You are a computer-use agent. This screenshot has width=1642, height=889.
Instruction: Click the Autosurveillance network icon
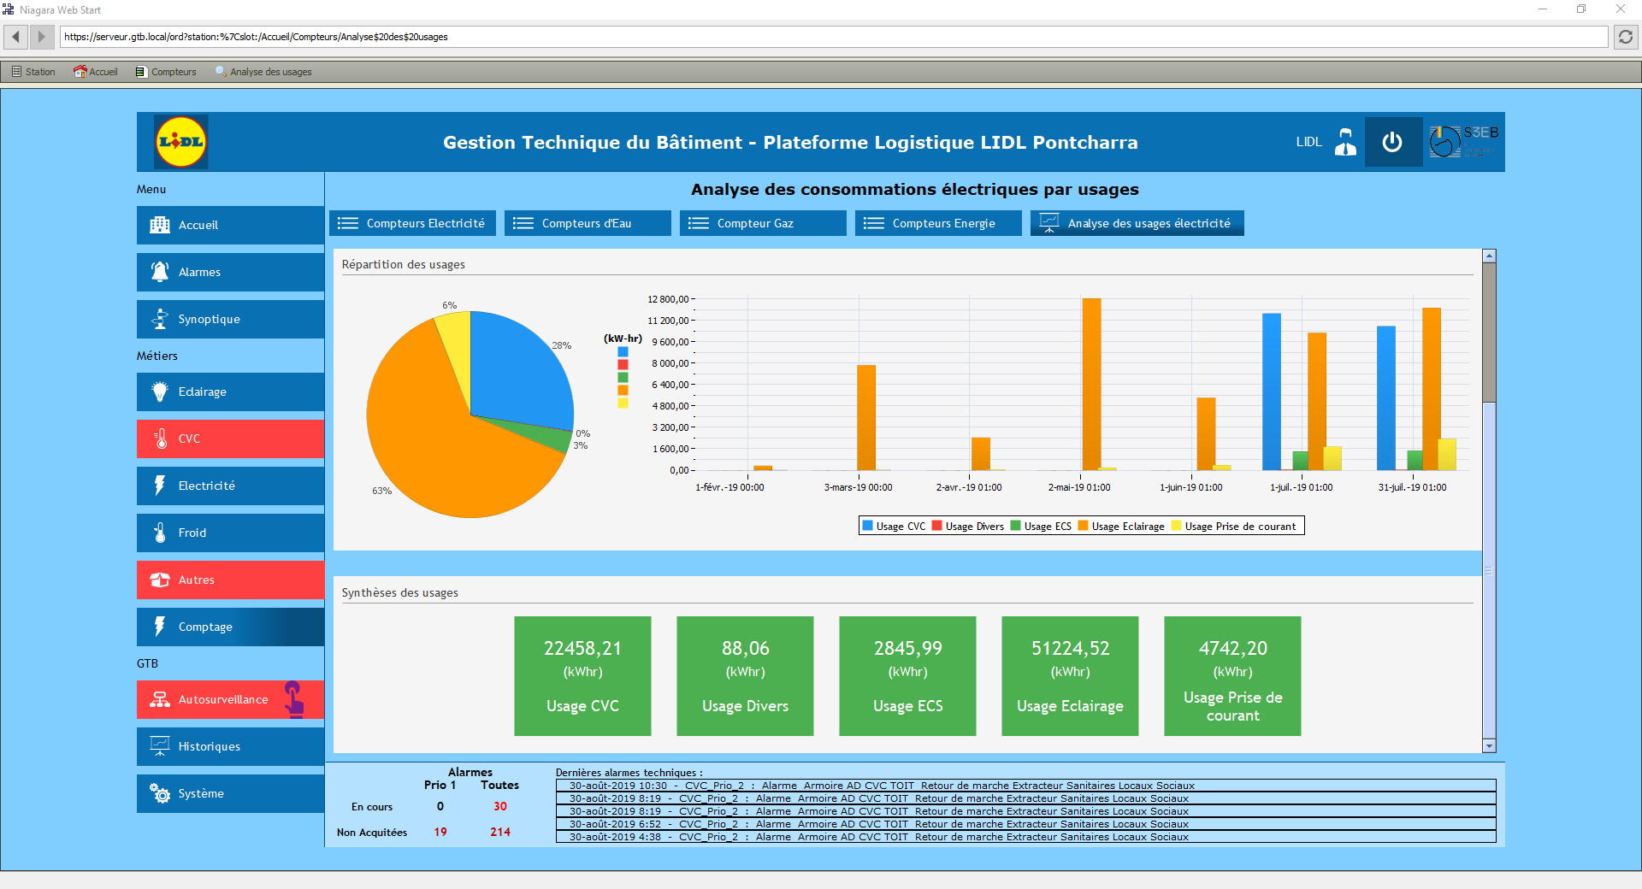160,699
